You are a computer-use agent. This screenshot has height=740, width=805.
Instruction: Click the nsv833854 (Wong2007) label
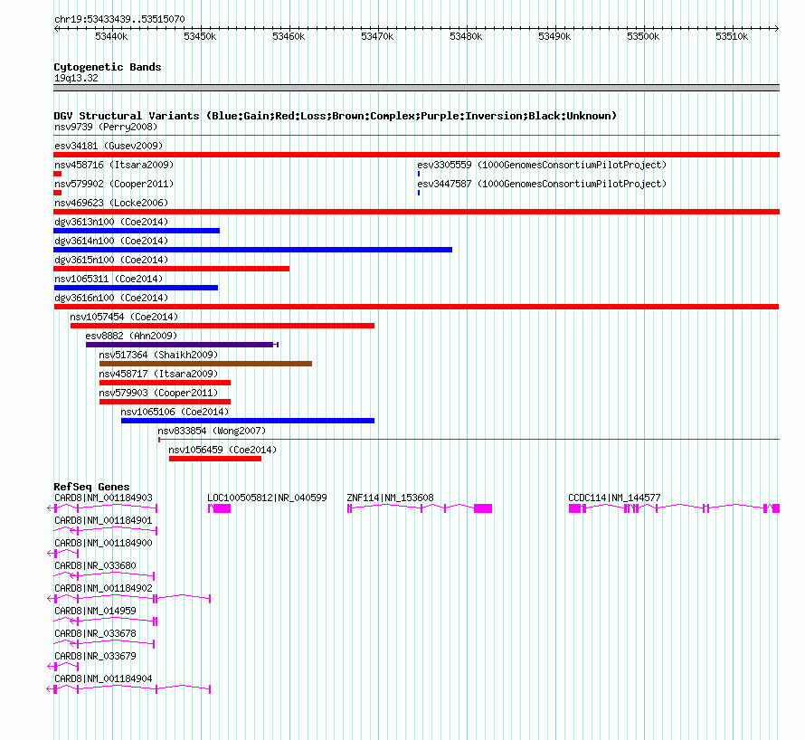click(212, 431)
